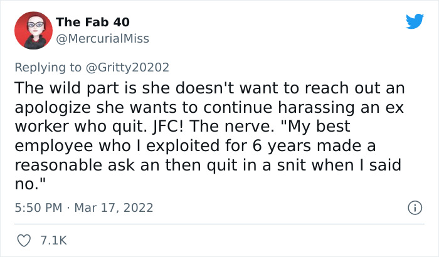Open the @MercurialMiss handle

pyautogui.click(x=102, y=38)
